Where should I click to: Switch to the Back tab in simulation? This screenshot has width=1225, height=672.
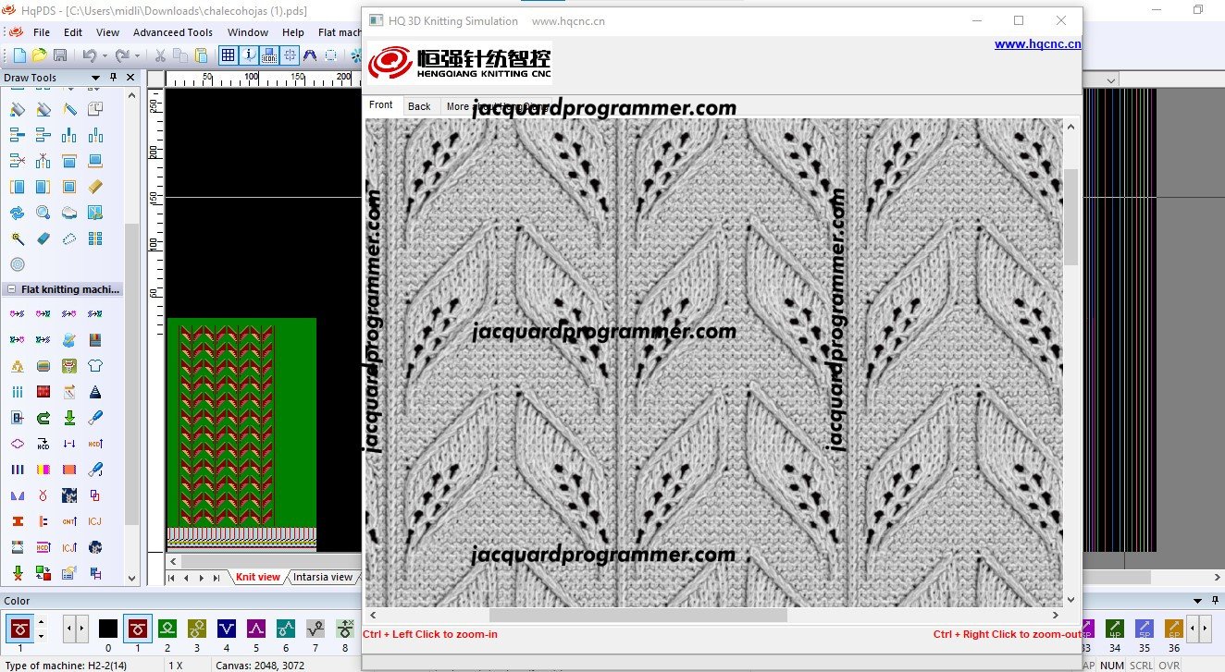click(419, 106)
